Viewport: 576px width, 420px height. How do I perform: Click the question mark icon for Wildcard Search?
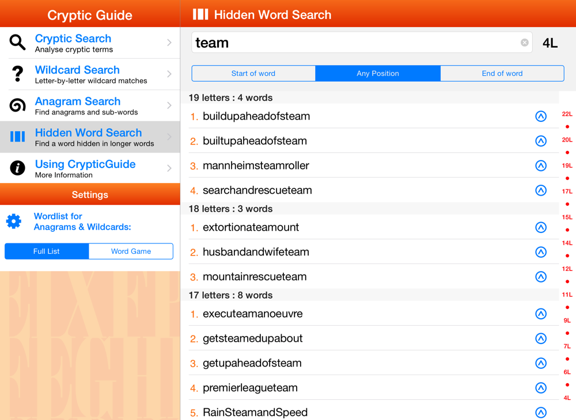17,74
